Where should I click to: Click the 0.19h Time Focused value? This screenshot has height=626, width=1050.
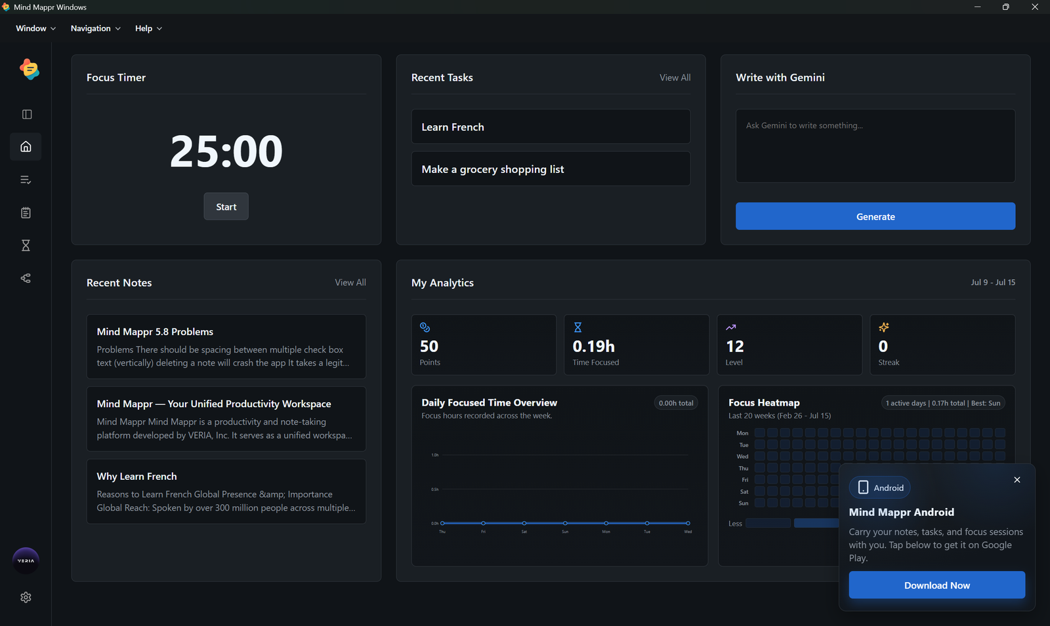[x=594, y=347]
